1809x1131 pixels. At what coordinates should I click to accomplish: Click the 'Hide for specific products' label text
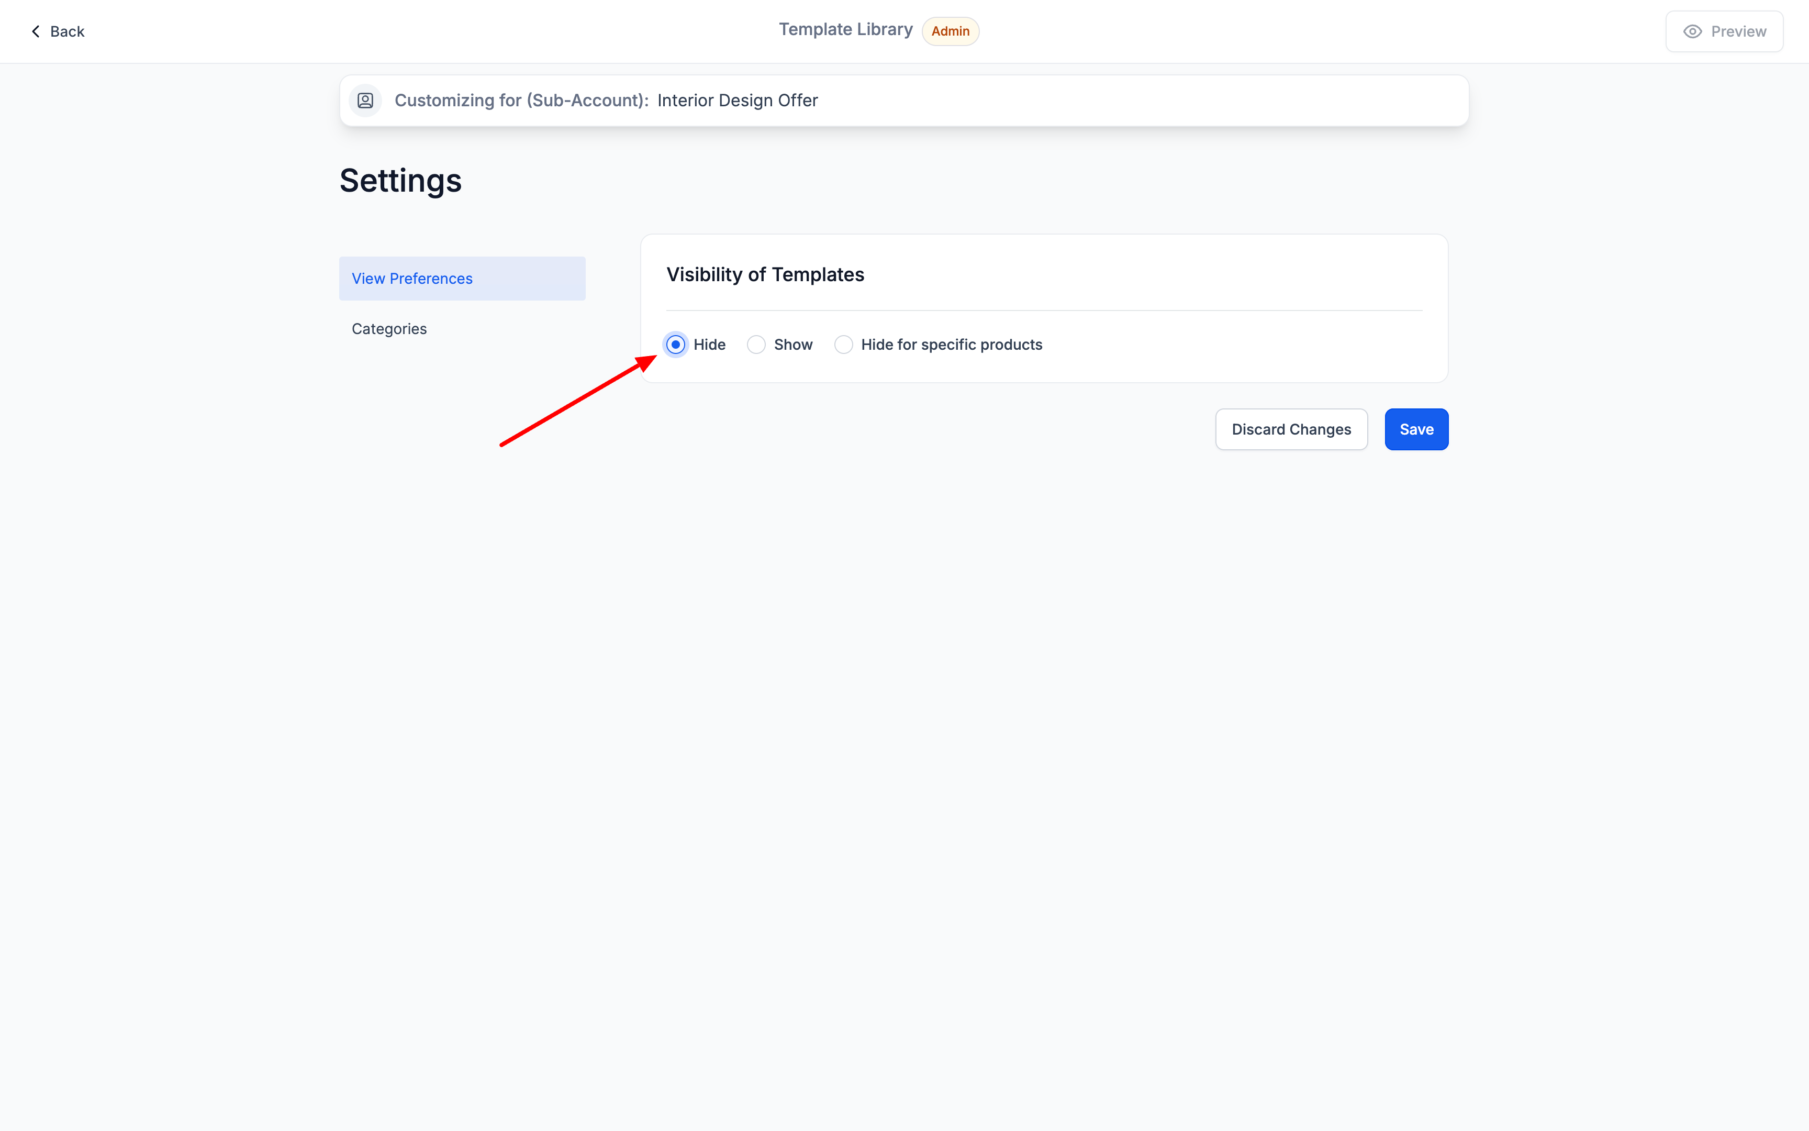(x=951, y=345)
